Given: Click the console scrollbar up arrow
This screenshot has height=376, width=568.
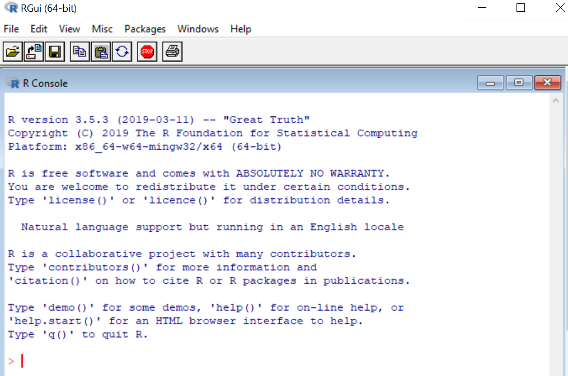Looking at the screenshot, I should pos(556,101).
